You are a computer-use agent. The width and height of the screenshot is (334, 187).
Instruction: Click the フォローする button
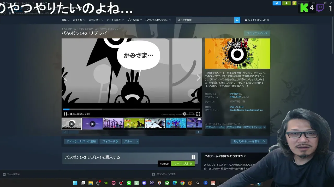coord(110,142)
